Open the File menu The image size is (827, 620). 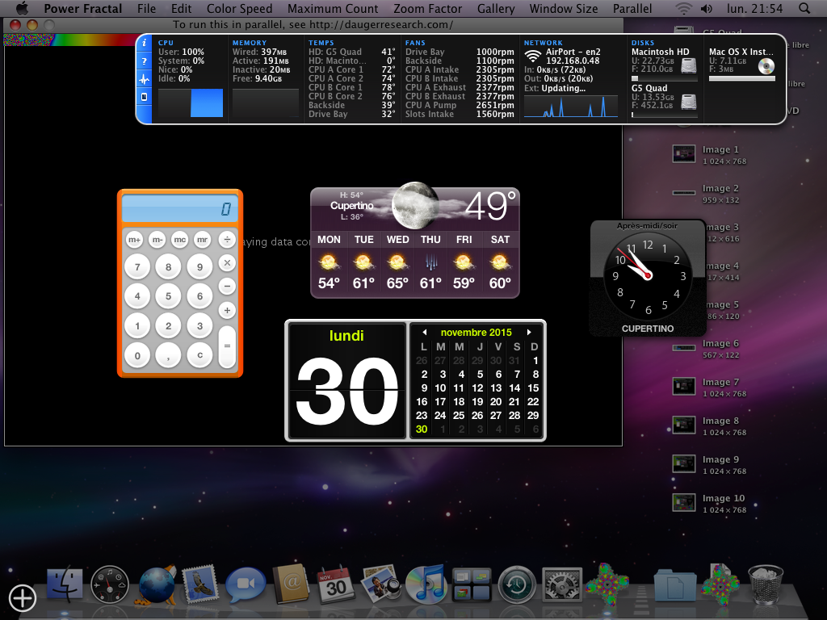(x=146, y=8)
